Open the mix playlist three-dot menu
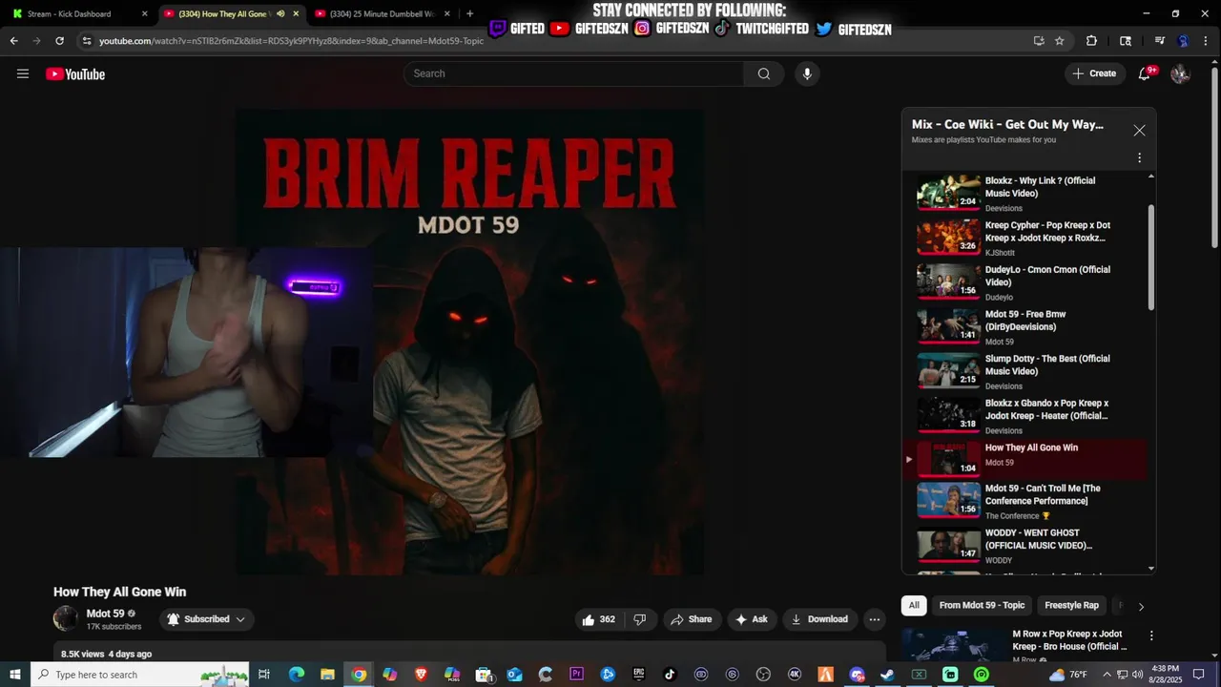Image resolution: width=1221 pixels, height=687 pixels. (1139, 157)
